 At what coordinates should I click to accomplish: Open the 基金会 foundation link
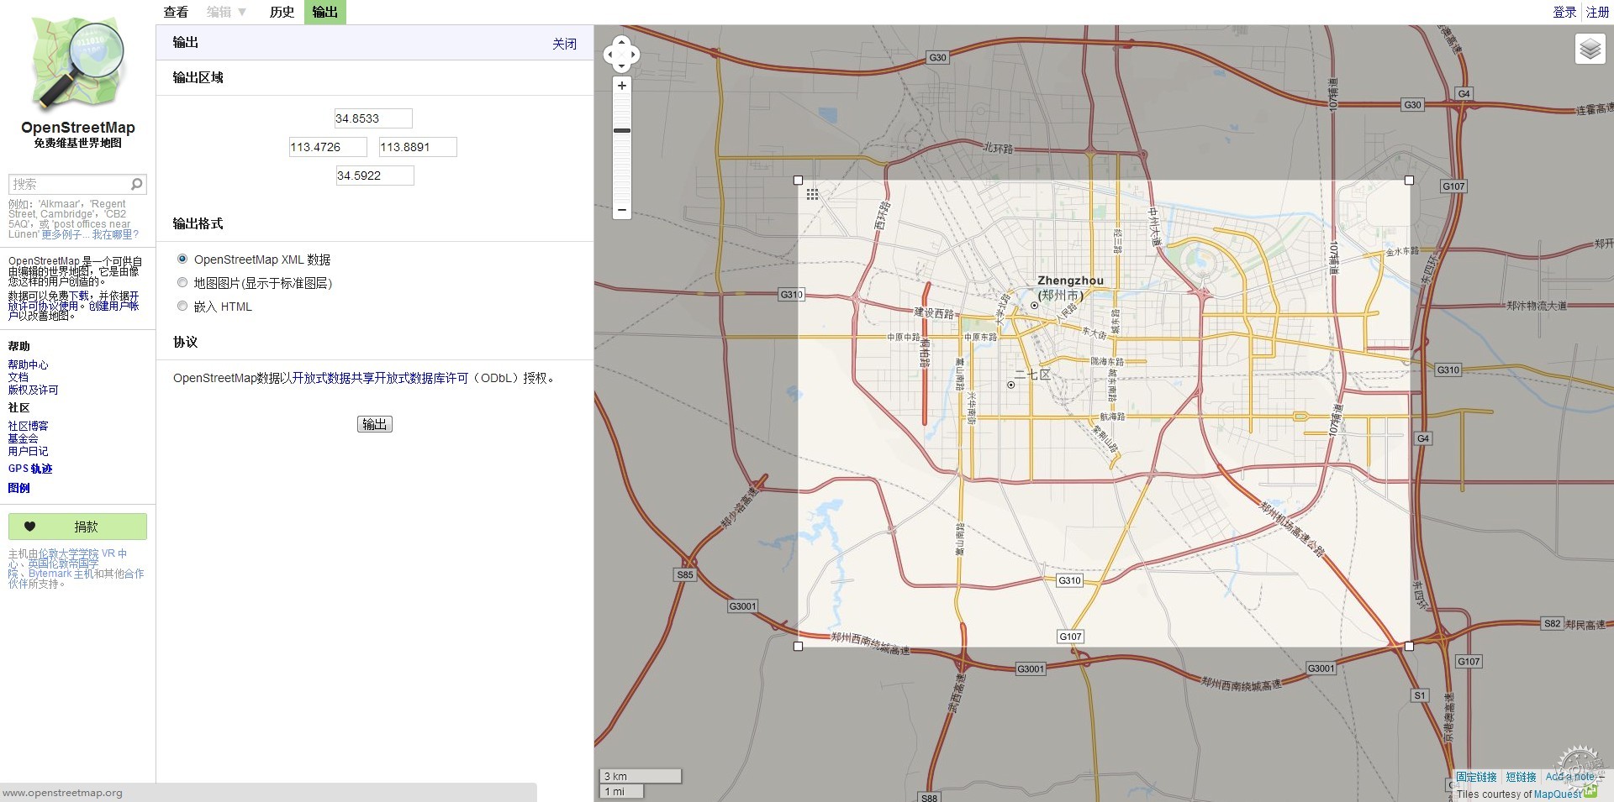click(x=24, y=438)
